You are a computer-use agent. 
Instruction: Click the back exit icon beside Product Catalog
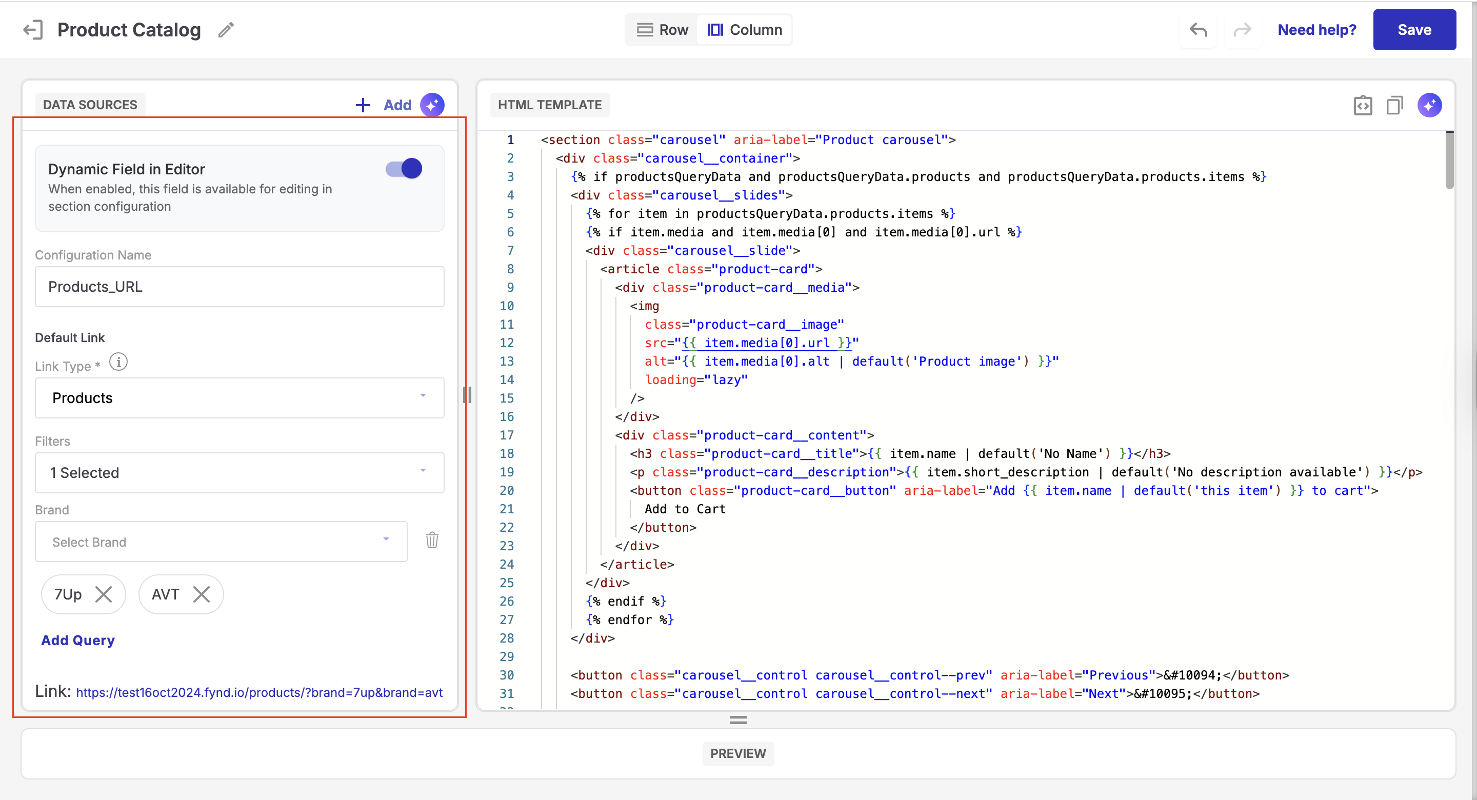point(33,30)
